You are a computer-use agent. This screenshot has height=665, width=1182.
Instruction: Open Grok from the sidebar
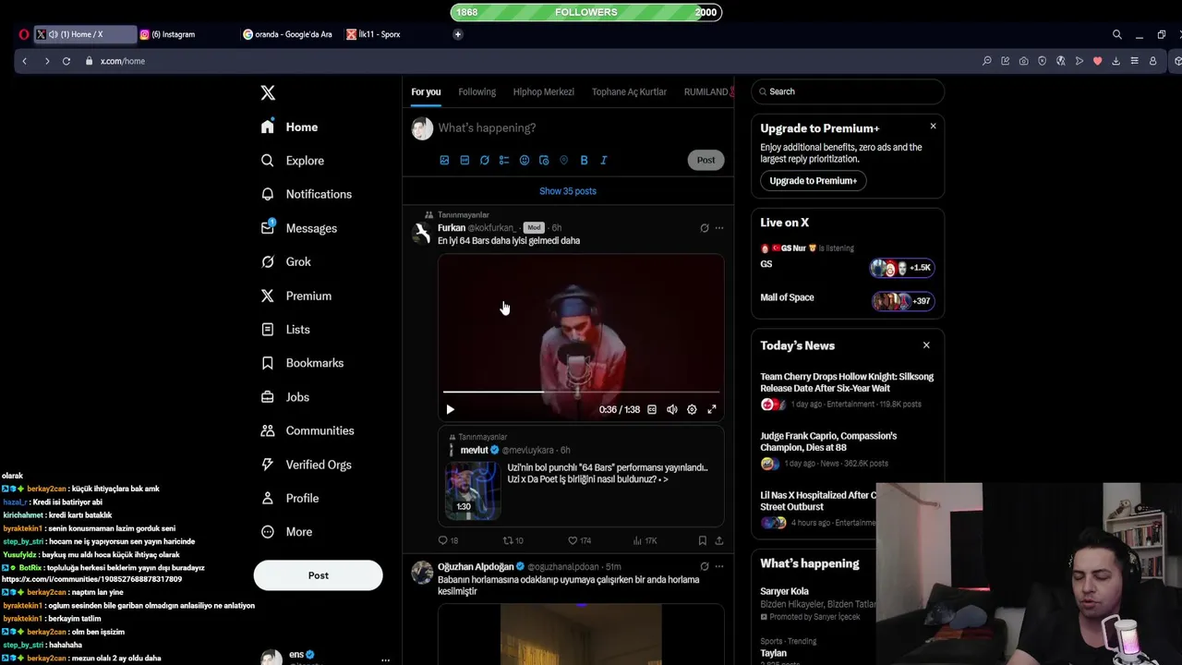(x=286, y=261)
